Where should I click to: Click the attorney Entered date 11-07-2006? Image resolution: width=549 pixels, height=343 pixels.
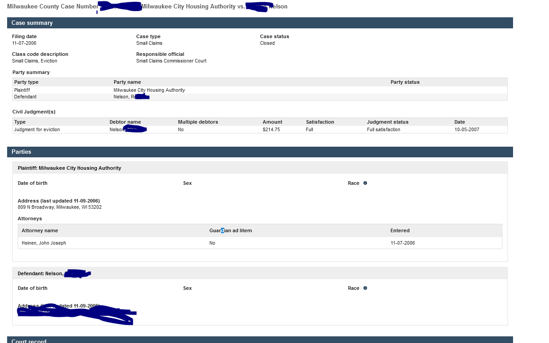coord(403,243)
